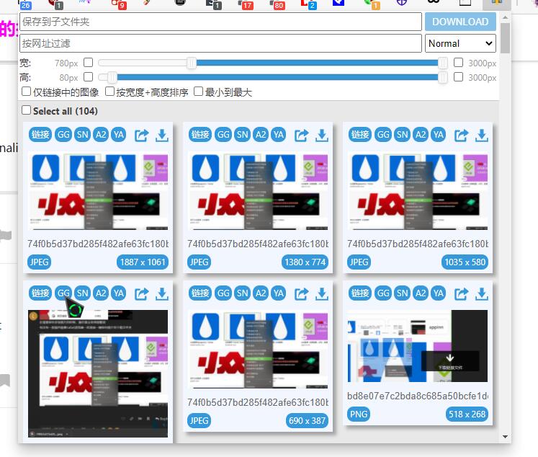Click download icon on the 1035 x 580 image

482,135
